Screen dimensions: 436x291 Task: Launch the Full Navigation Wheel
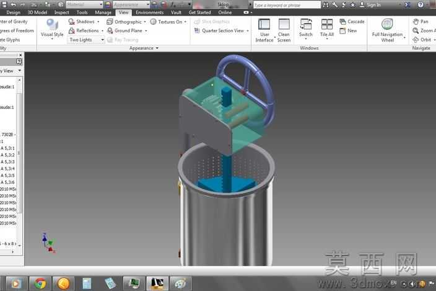click(387, 30)
